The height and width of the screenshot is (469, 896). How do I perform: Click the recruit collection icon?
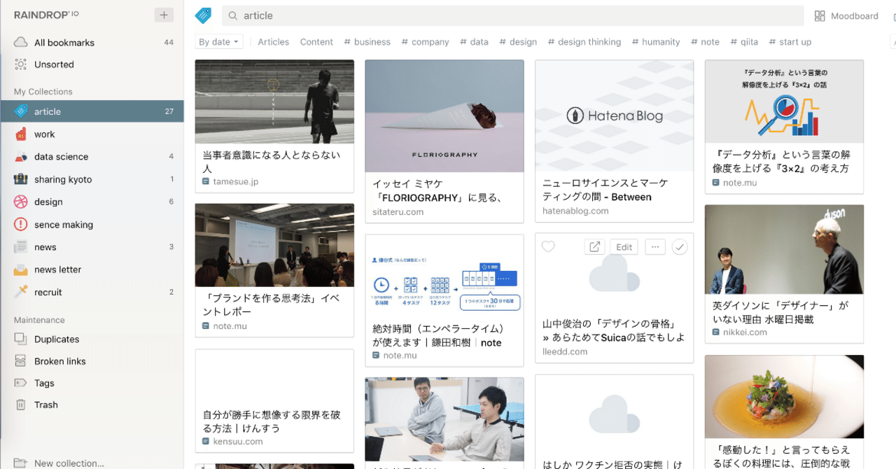click(x=21, y=292)
